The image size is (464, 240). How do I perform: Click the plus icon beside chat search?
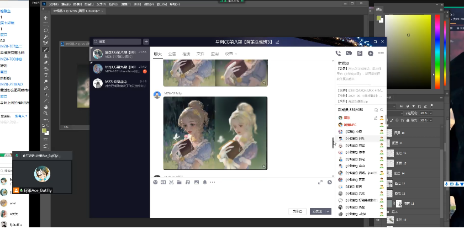point(146,42)
